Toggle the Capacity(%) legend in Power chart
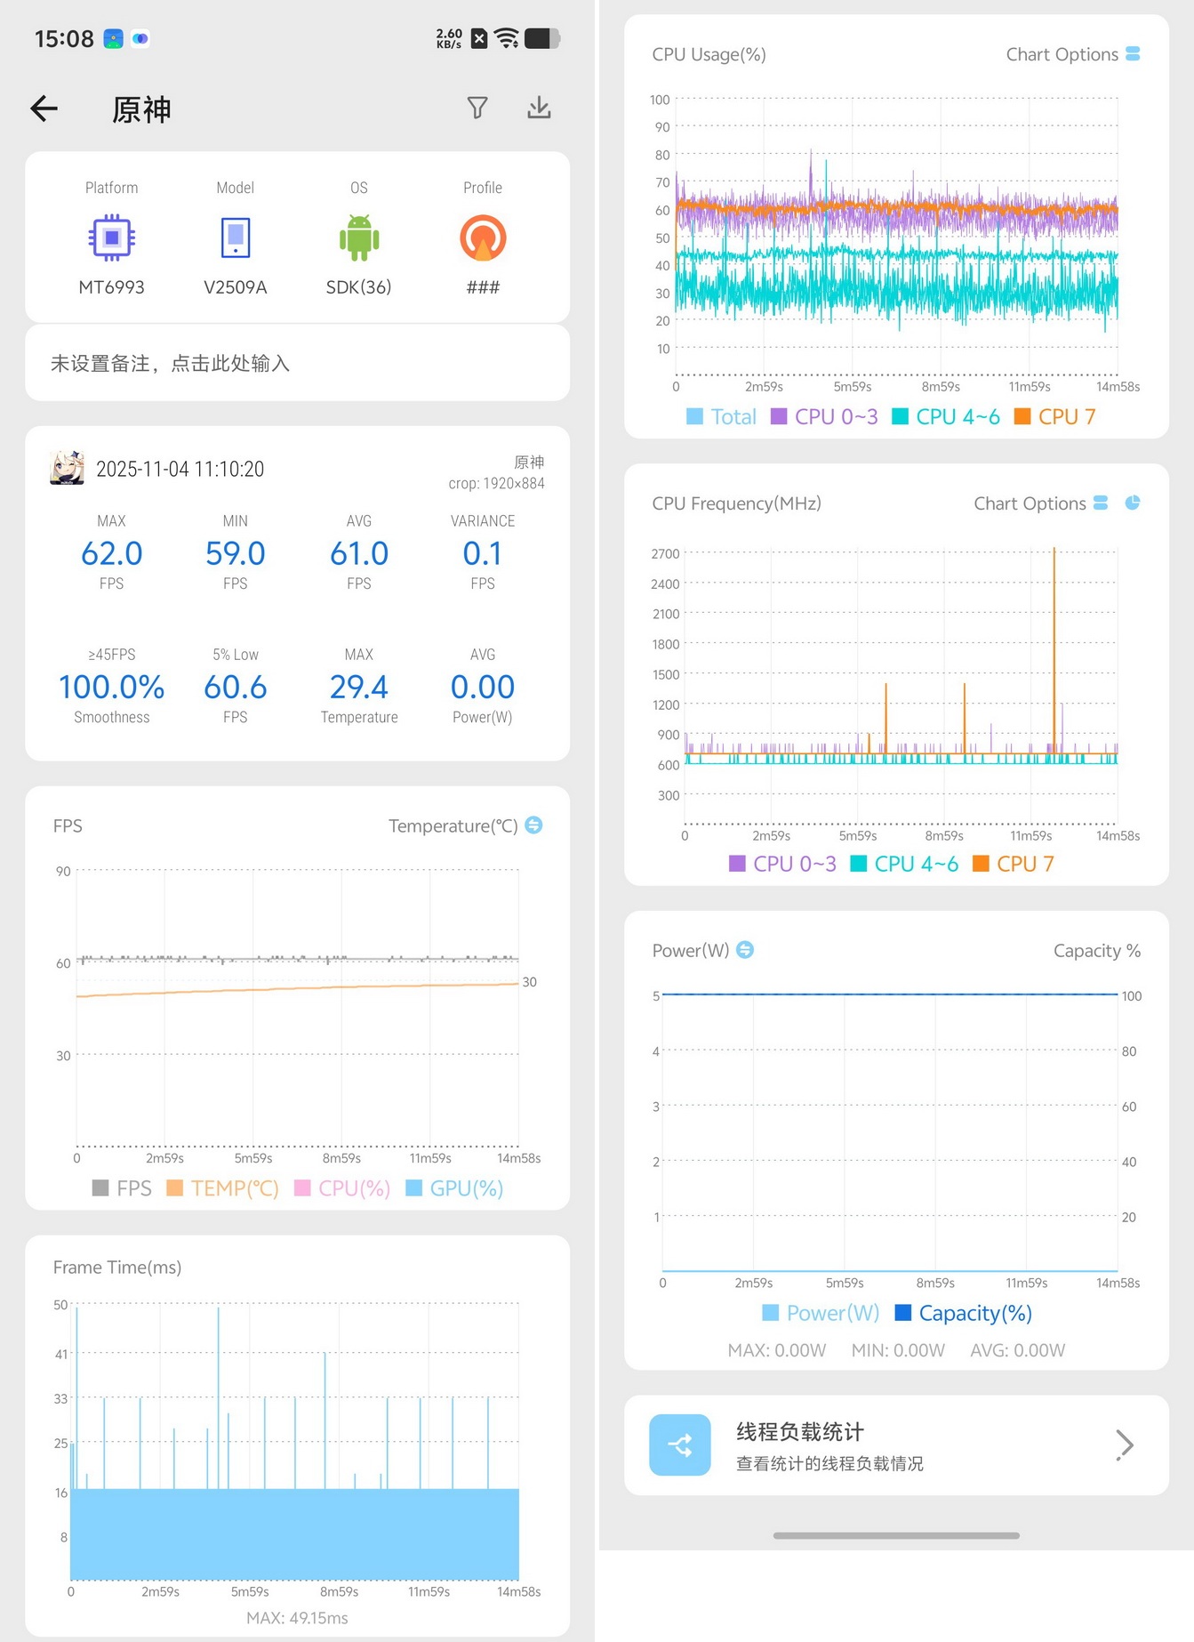 964,1313
